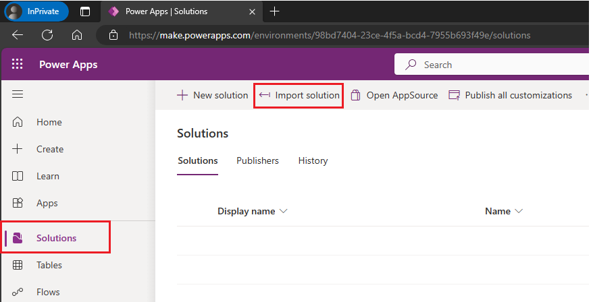Switch to the Publishers tab
Screen dimensions: 591x302
pyautogui.click(x=257, y=160)
